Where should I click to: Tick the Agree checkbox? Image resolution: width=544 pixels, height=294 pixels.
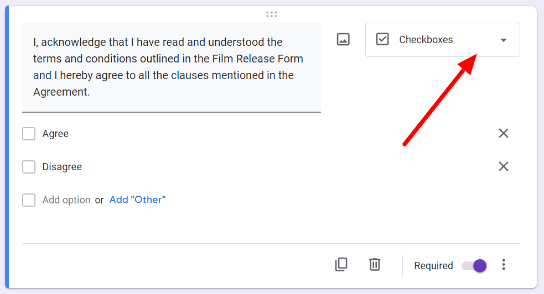29,134
